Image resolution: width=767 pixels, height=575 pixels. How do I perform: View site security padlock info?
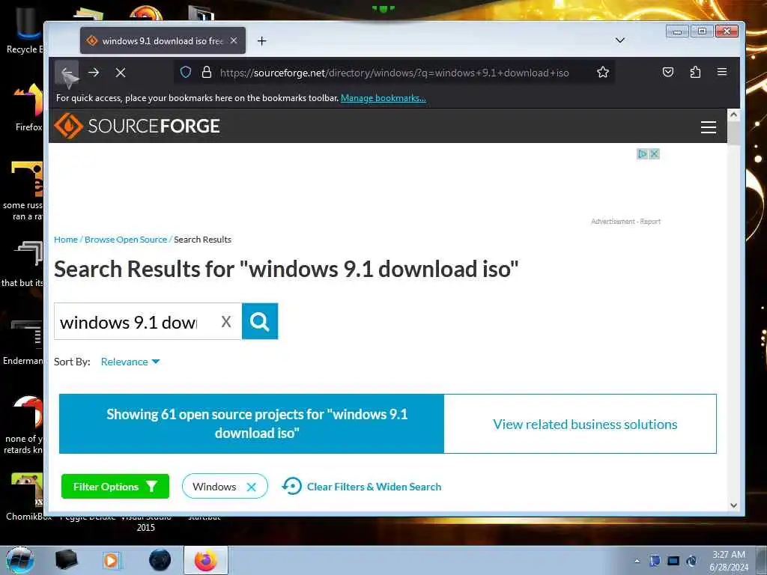pos(207,73)
